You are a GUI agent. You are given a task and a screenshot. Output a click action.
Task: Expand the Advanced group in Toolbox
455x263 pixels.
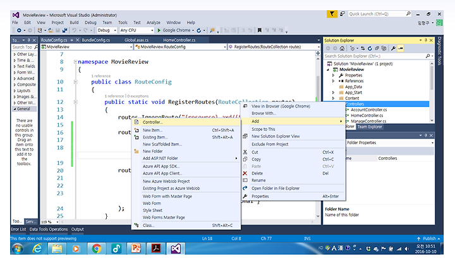(x=15, y=78)
